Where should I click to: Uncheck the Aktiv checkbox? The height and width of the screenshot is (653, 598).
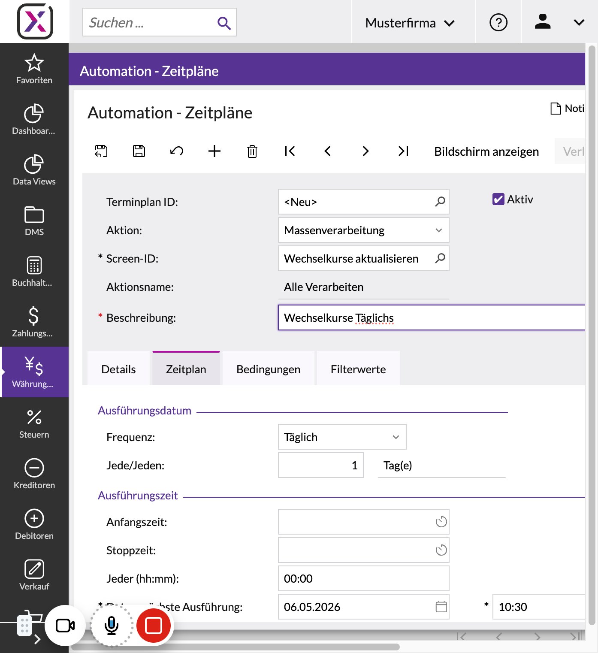click(498, 199)
